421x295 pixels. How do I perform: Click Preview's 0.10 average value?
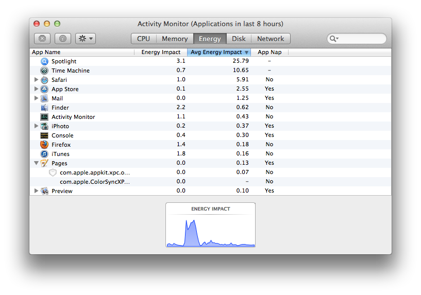coord(243,190)
